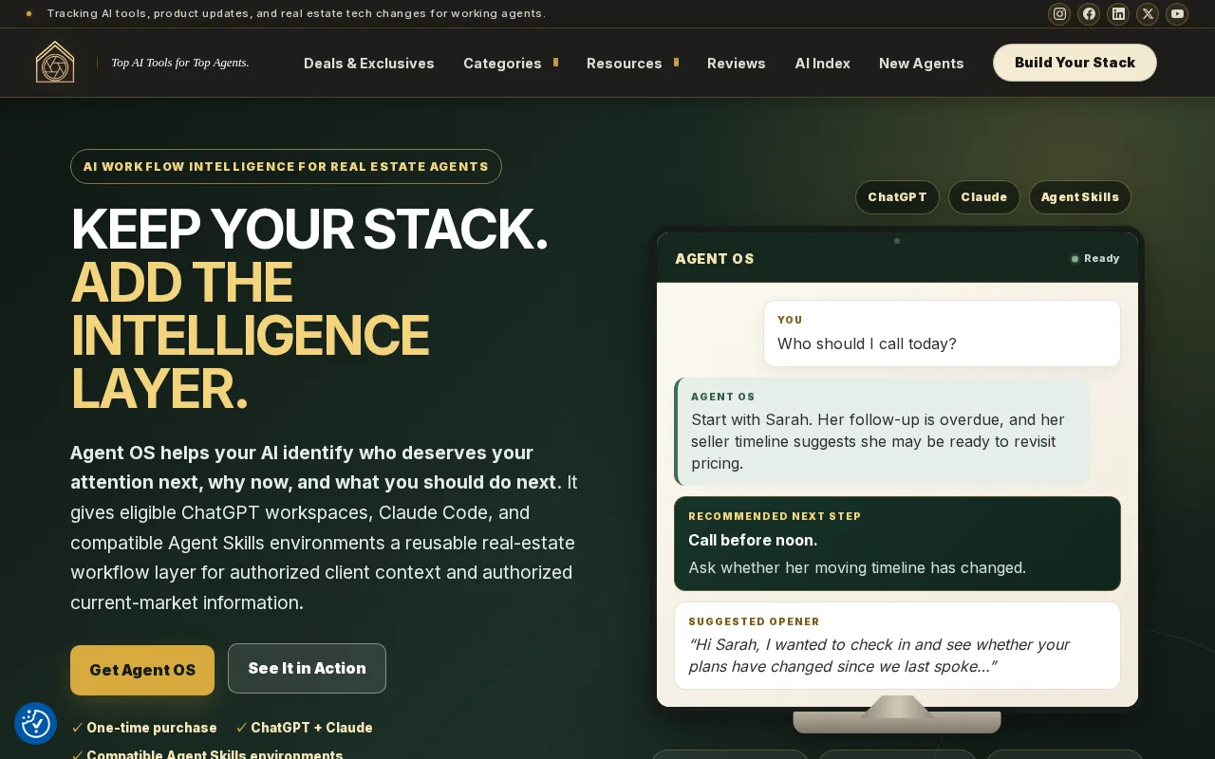1215x759 pixels.
Task: Click the Ready status indicator
Action: pos(1095,258)
